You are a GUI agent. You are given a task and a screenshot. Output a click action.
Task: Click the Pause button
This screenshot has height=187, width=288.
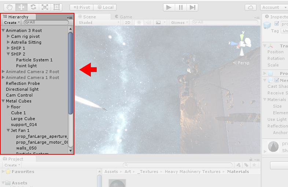[x=181, y=7]
